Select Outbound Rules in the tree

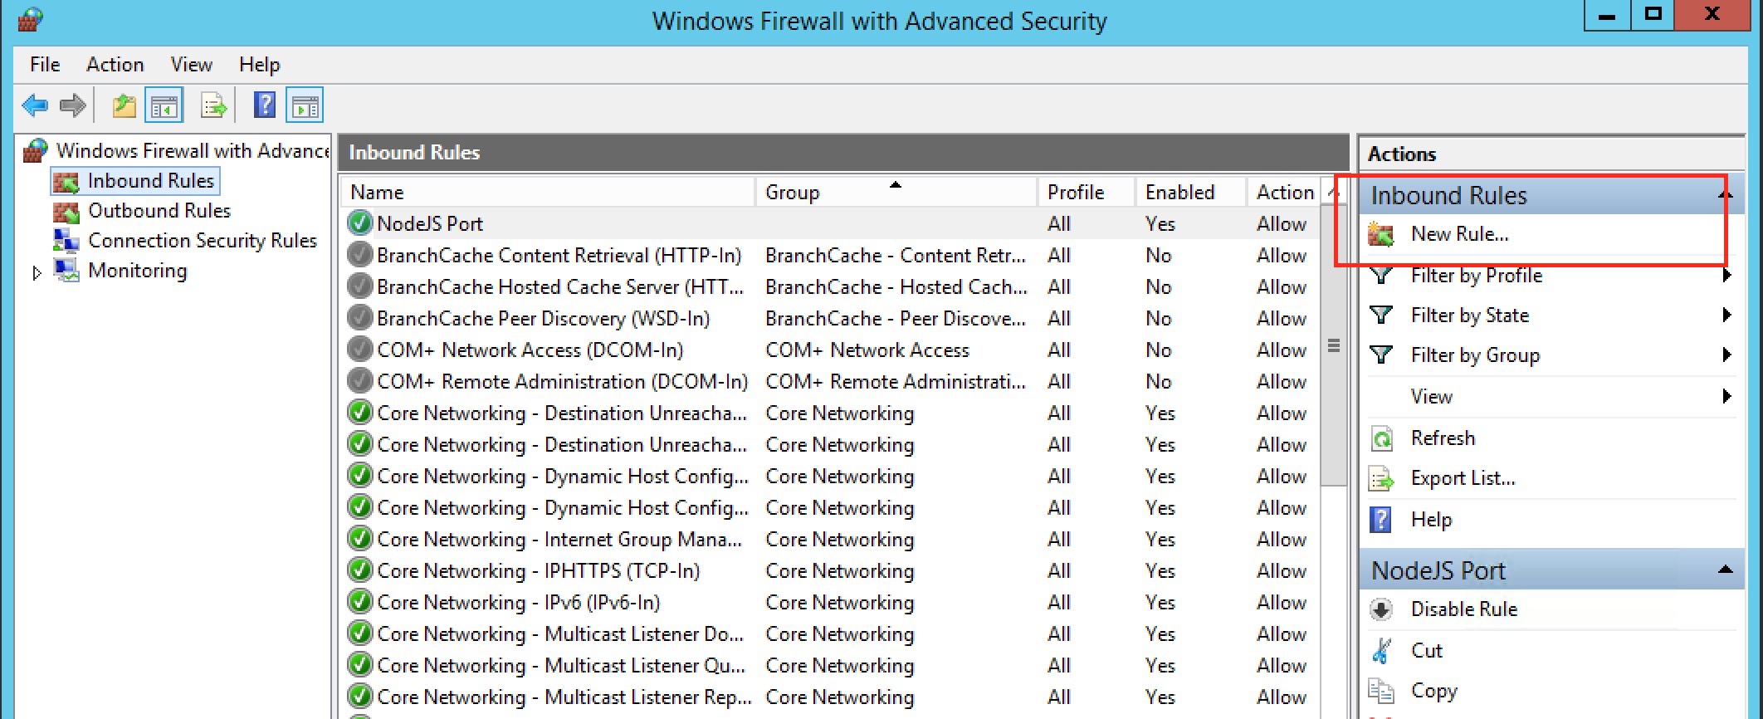coord(159,211)
